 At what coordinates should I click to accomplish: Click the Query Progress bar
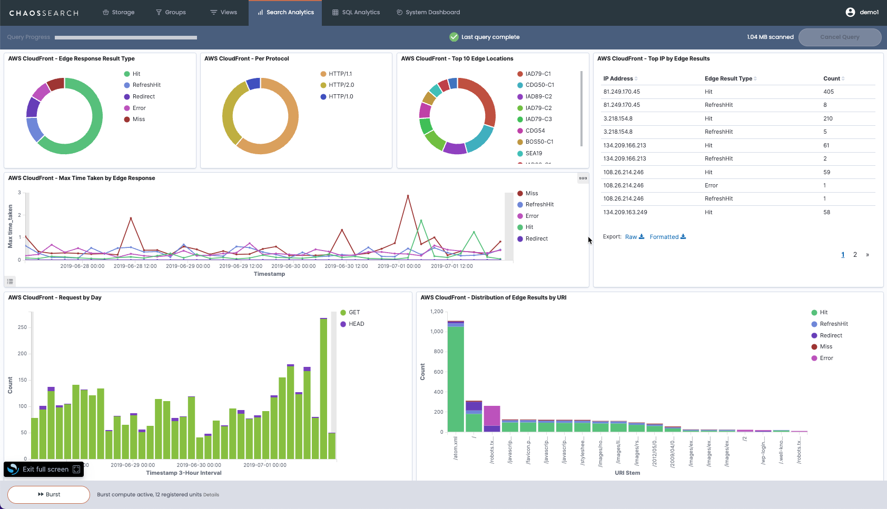pyautogui.click(x=126, y=37)
